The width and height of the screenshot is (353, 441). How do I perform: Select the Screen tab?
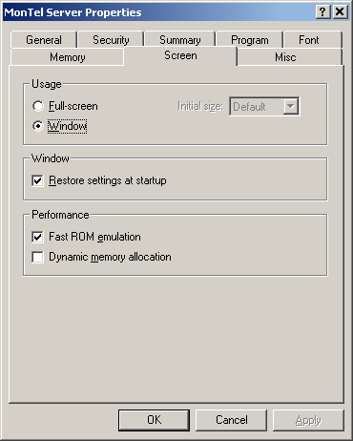coord(180,55)
